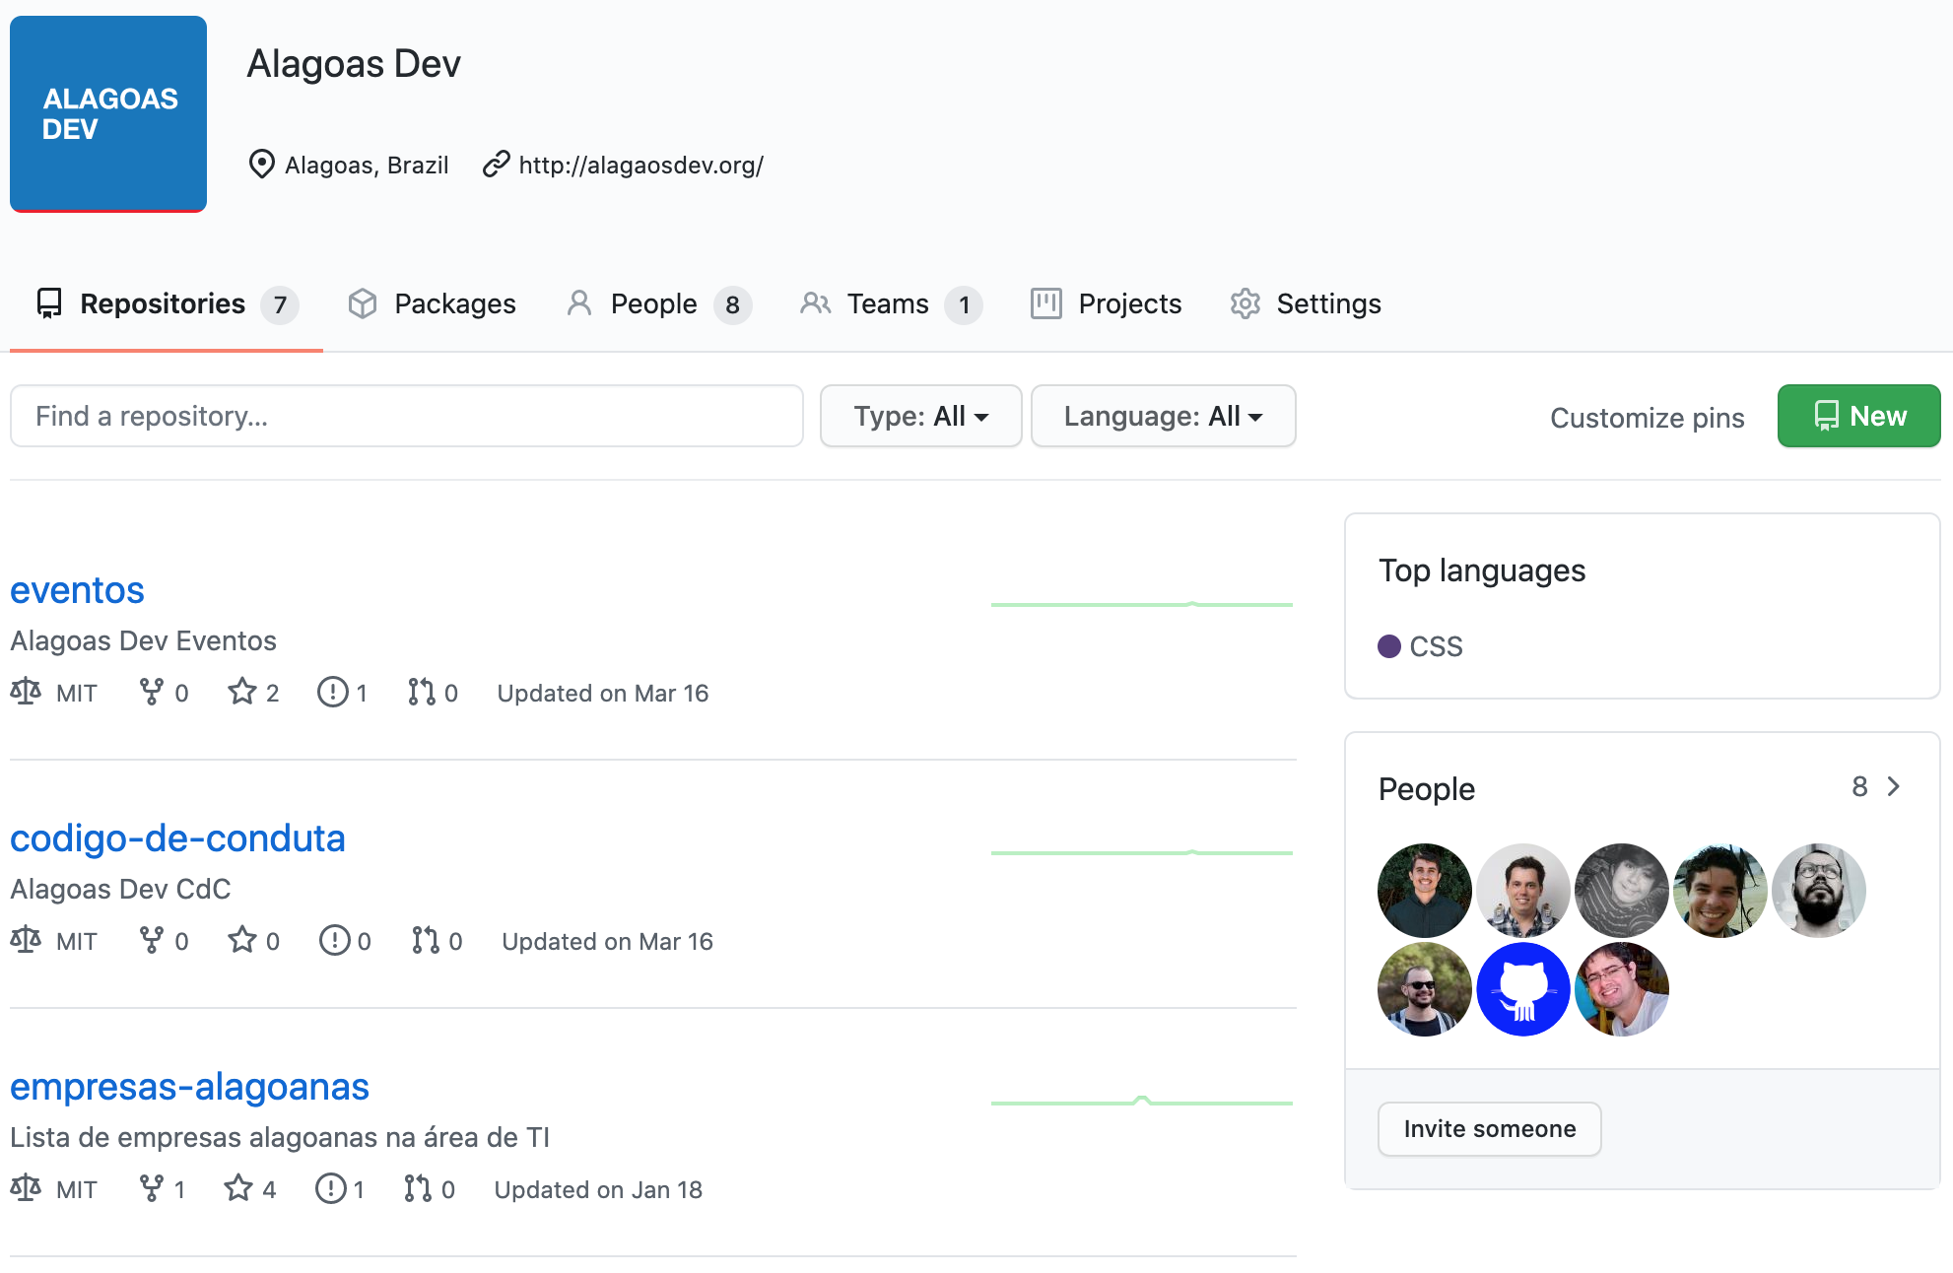Image resolution: width=1953 pixels, height=1273 pixels.
Task: Click the star icon for codigo-de-conduta
Action: click(x=242, y=940)
